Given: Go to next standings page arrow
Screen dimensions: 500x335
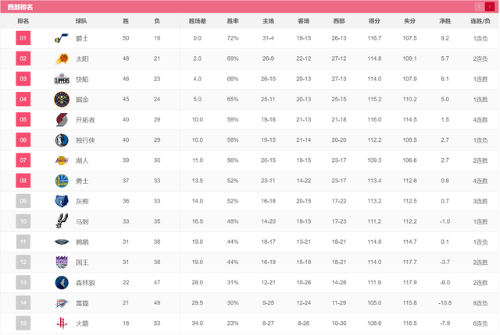Looking at the screenshot, I should [x=490, y=7].
